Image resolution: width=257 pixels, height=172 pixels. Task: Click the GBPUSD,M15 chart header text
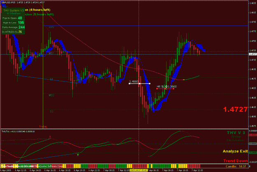[x=23, y=2]
